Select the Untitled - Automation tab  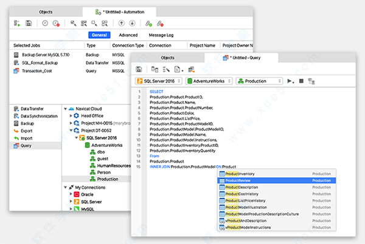120,12
